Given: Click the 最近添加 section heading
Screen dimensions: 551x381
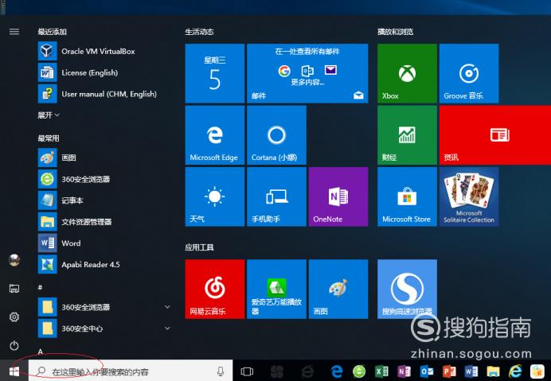Looking at the screenshot, I should (x=53, y=32).
